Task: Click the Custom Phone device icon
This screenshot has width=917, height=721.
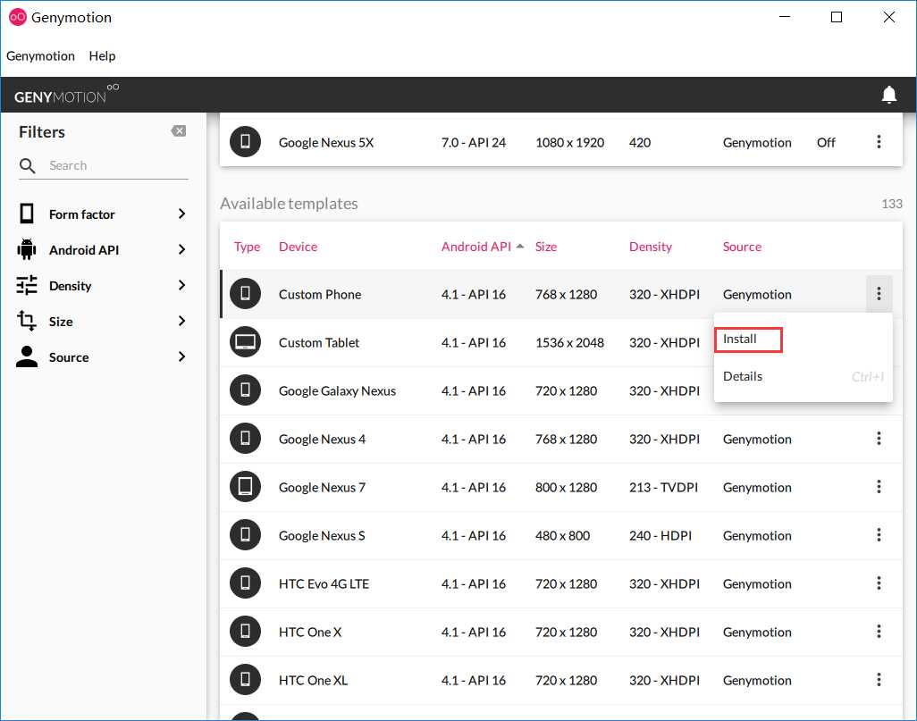Action: (x=245, y=294)
